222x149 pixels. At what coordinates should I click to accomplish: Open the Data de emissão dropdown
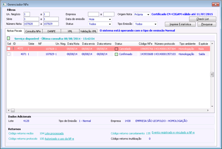[110, 19]
